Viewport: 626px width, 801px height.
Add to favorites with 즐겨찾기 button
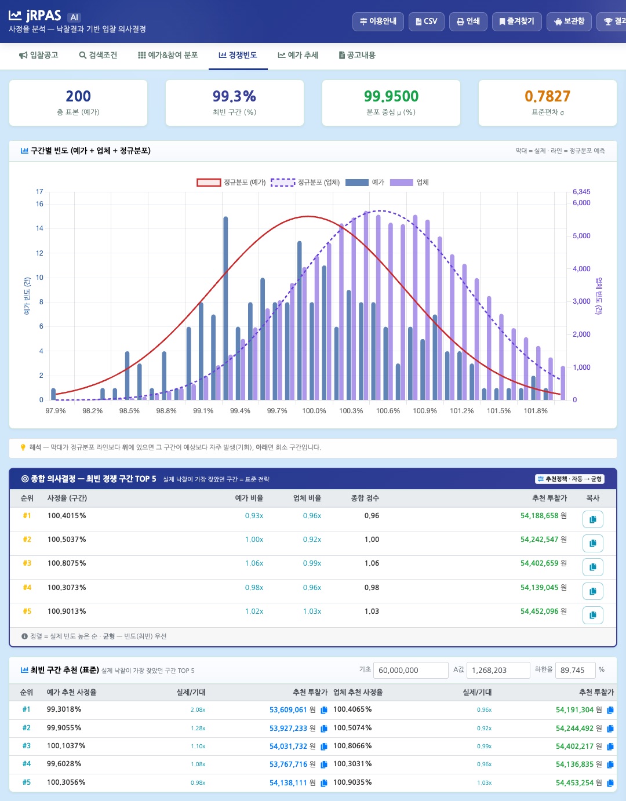coord(517,21)
